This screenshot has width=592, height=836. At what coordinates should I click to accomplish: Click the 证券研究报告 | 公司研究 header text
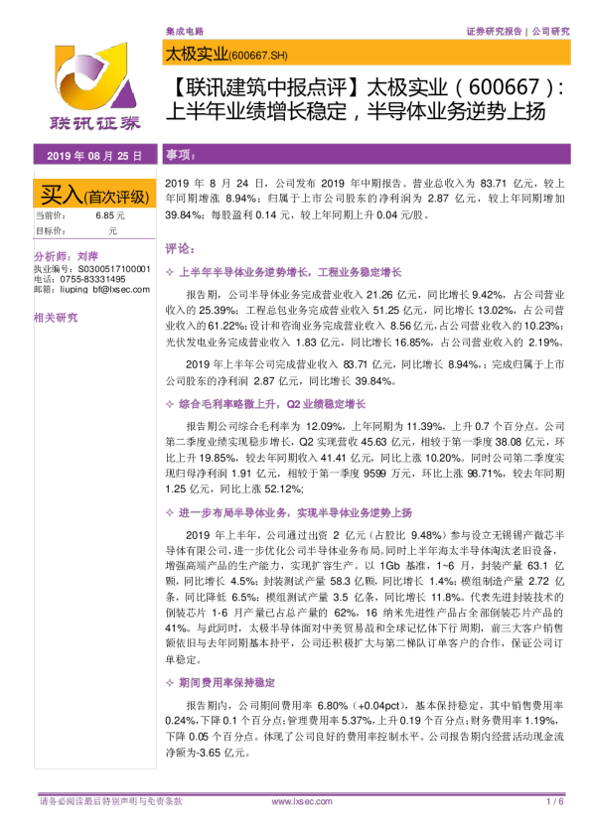point(518,32)
